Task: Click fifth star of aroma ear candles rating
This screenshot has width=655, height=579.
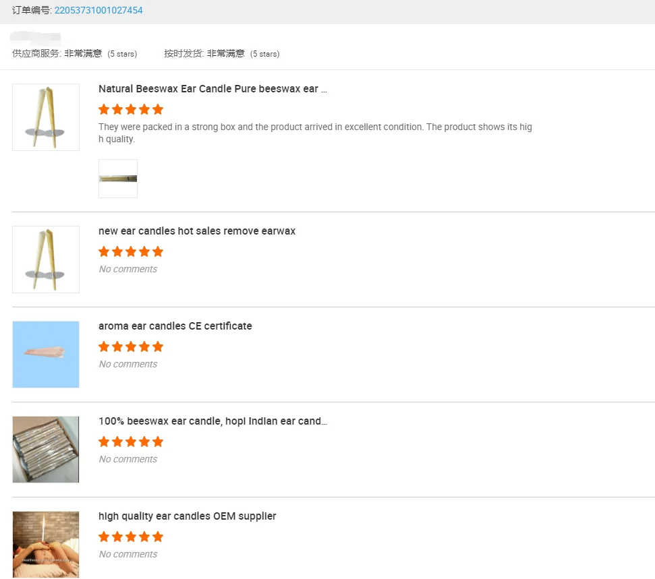Action: click(158, 346)
